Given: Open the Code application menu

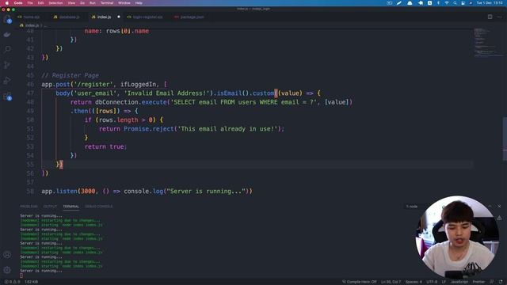Looking at the screenshot, I should (18, 3).
